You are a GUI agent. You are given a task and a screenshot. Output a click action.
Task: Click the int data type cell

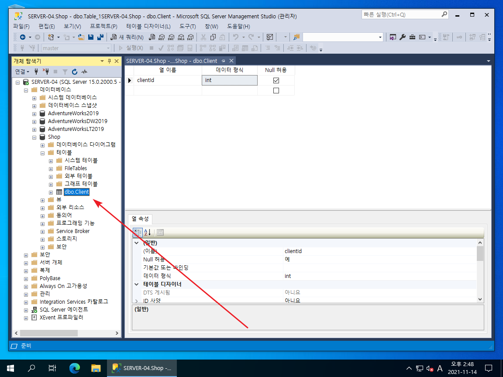(x=229, y=80)
